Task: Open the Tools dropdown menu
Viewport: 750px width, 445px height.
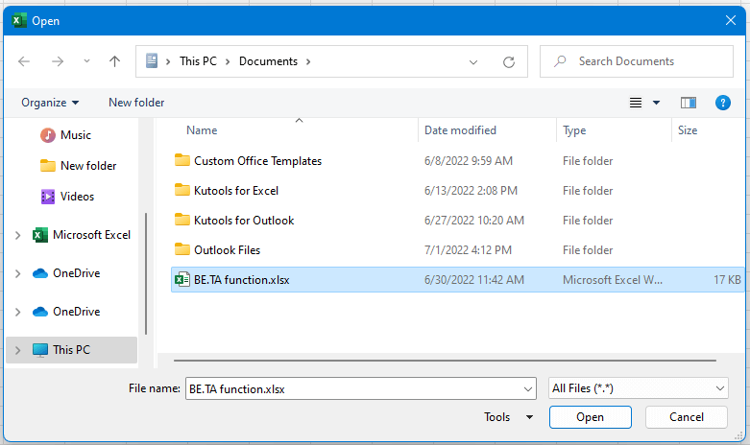Action: 509,417
